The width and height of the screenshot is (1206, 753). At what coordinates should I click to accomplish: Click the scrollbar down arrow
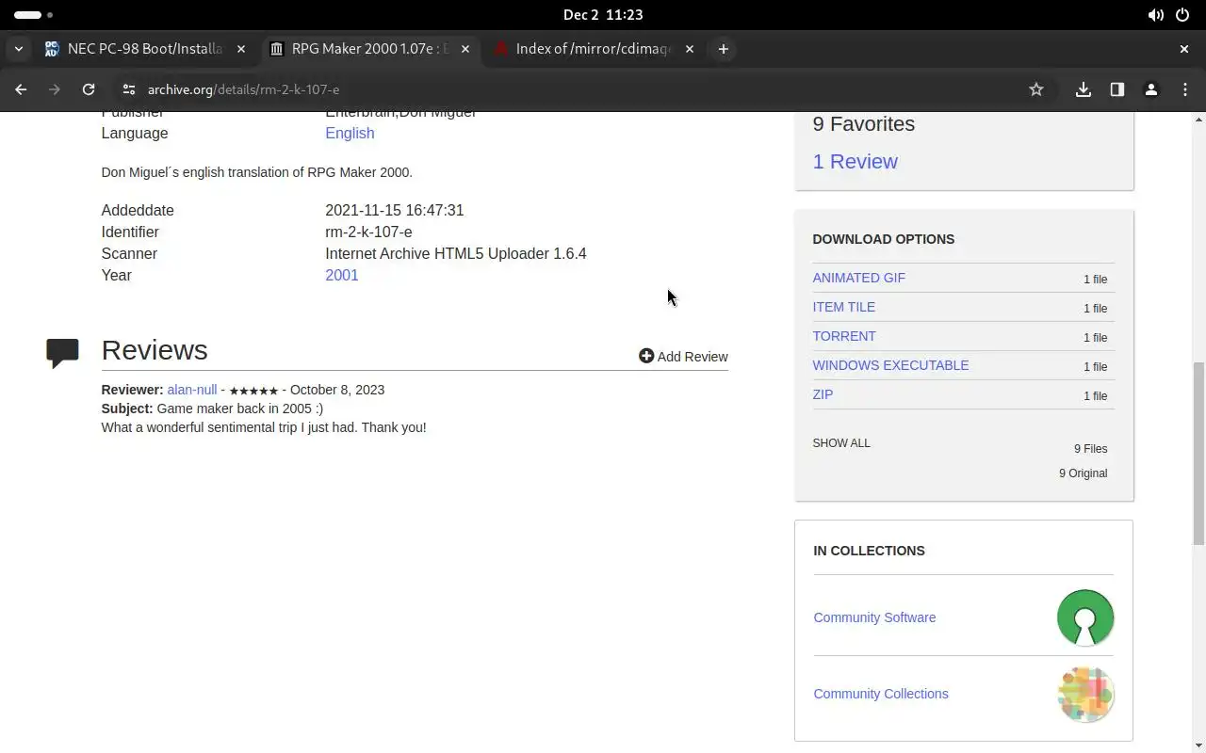1198,746
